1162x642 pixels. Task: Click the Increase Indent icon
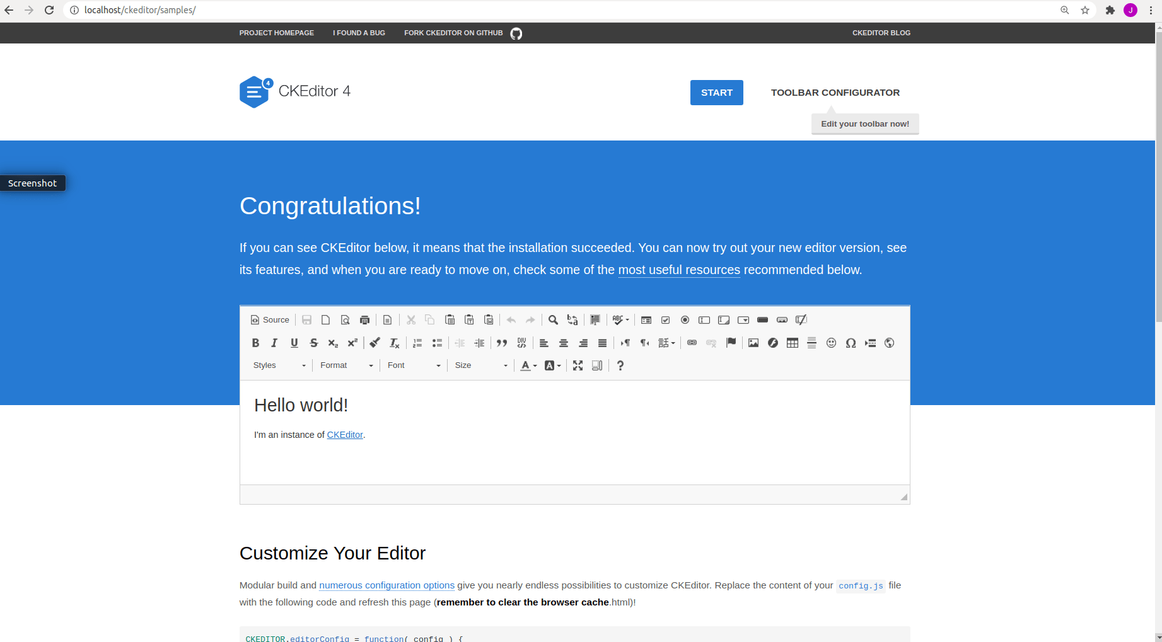479,343
